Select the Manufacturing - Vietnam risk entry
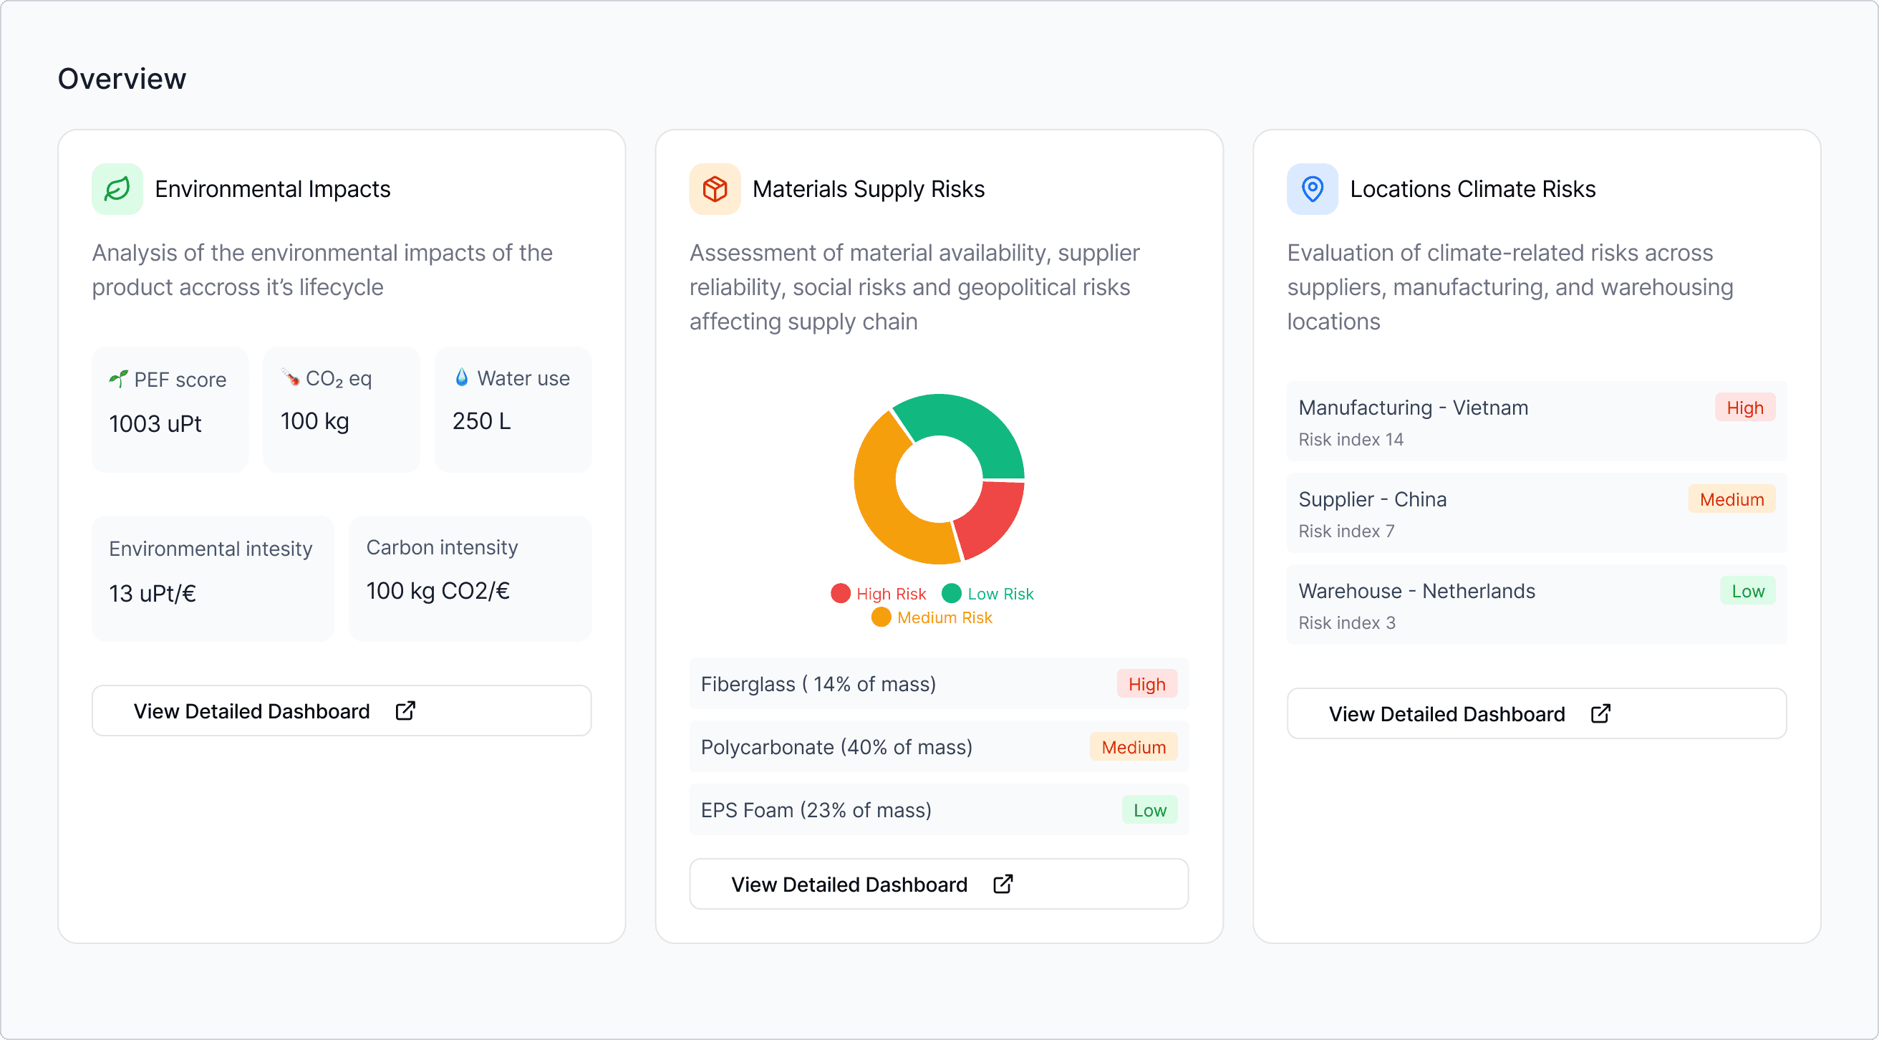The height and width of the screenshot is (1040, 1879). point(1535,422)
